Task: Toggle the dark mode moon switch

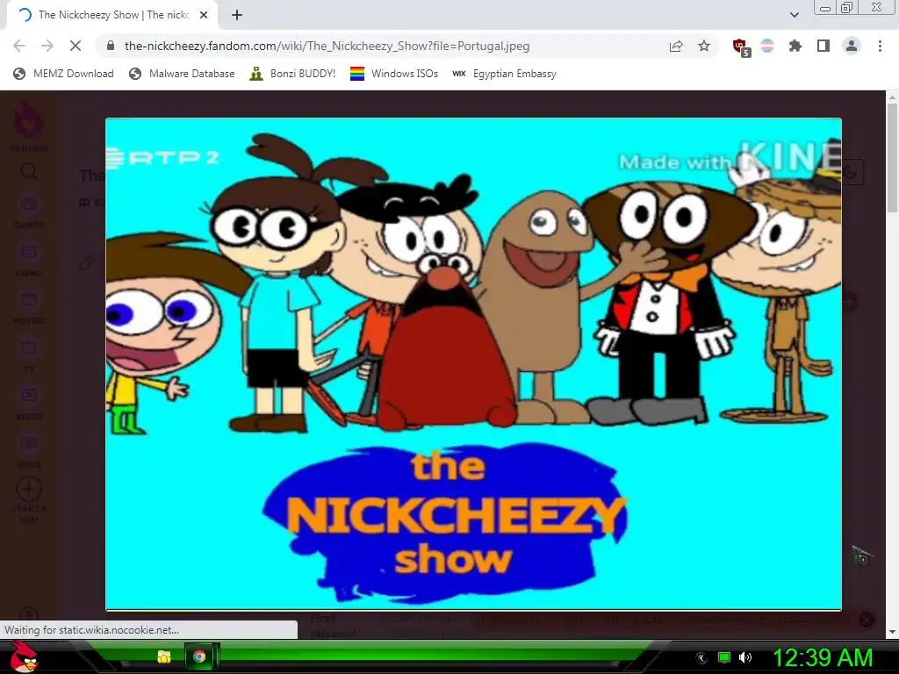Action: tap(850, 172)
